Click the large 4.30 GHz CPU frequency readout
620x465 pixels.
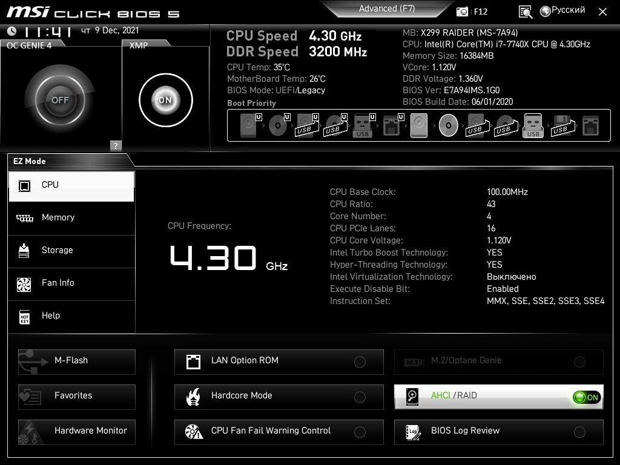coord(228,258)
